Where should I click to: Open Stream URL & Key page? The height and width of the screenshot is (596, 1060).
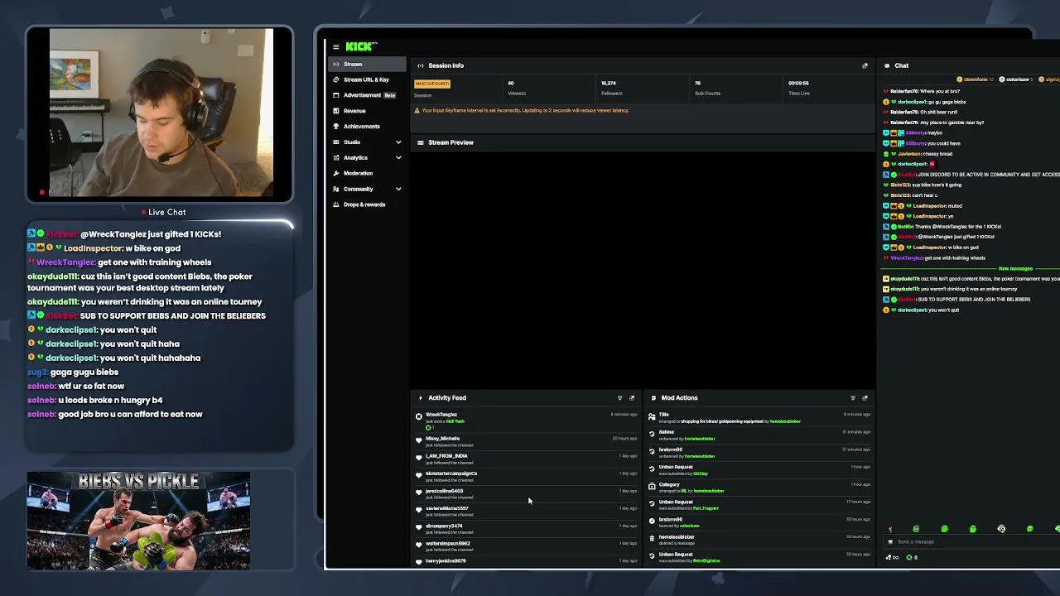pyautogui.click(x=367, y=79)
